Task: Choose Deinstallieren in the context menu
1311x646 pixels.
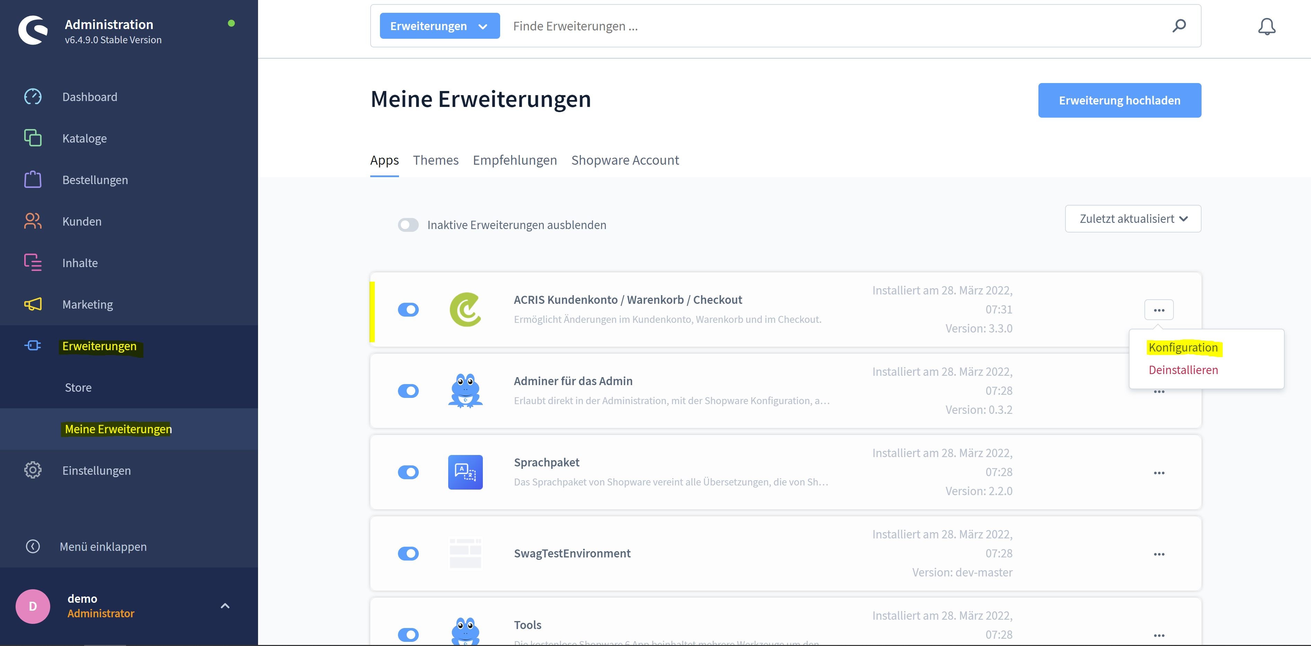Action: pyautogui.click(x=1183, y=370)
